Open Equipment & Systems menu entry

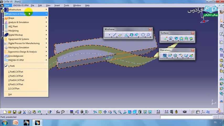pos(26,39)
